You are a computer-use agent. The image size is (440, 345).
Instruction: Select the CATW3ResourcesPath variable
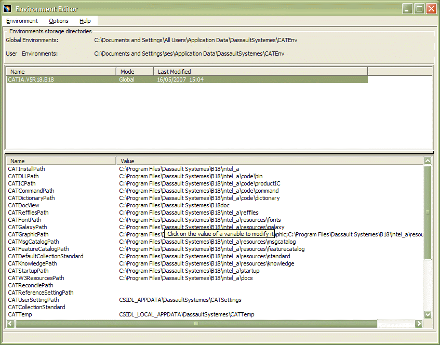click(x=36, y=278)
